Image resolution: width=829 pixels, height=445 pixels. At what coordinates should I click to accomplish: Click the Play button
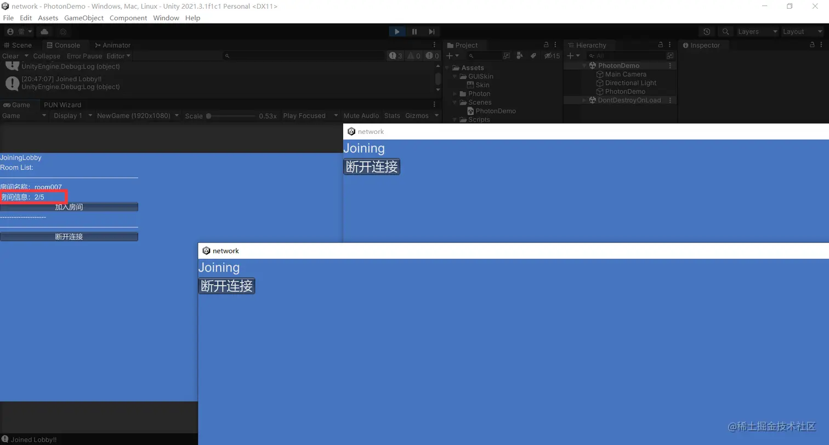397,32
